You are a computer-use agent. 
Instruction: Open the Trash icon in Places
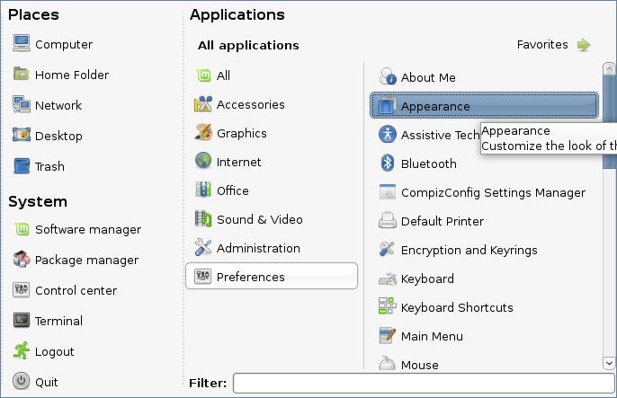[x=22, y=166]
